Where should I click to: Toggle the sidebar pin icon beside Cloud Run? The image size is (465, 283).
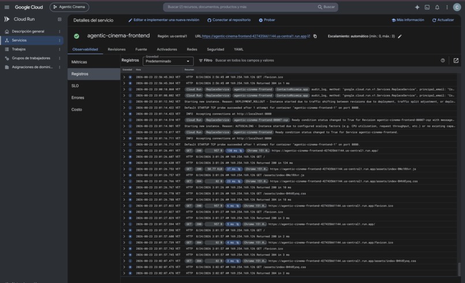coord(59,19)
